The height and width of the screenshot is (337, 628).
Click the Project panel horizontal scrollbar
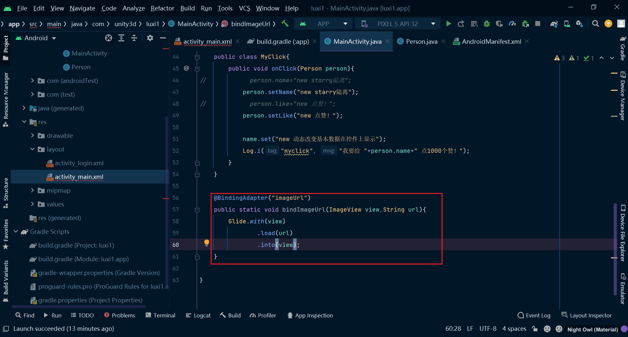coord(79,307)
